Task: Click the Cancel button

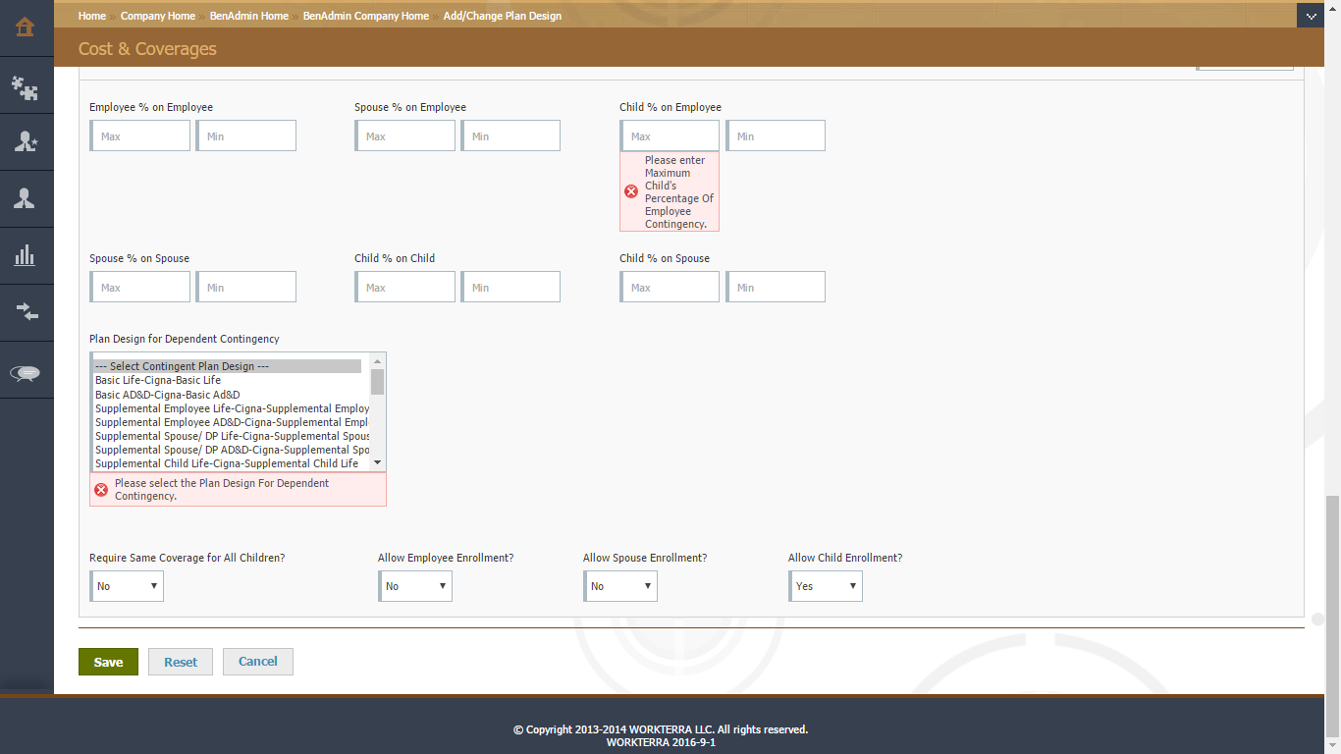Action: point(257,662)
